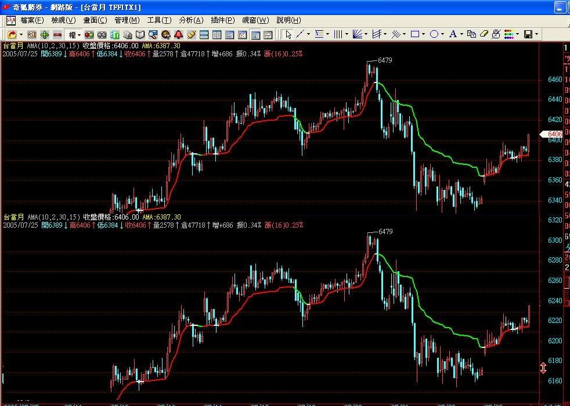570x406 pixels.
Task: Open the RSI indicator tool
Action: click(x=32, y=35)
